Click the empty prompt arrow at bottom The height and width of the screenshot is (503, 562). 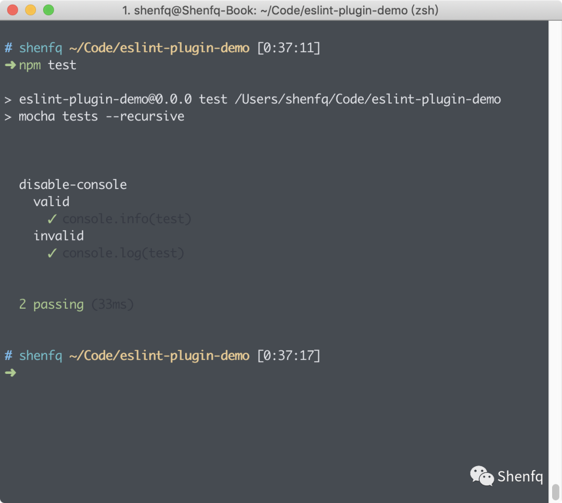point(10,372)
